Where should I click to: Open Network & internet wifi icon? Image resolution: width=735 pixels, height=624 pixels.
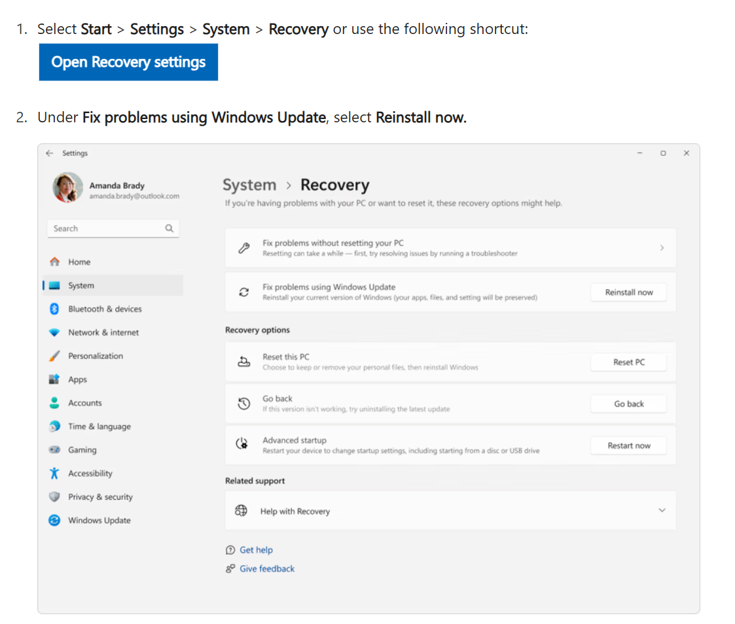pyautogui.click(x=54, y=332)
